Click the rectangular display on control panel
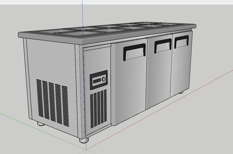This screenshot has height=154, width=233. coord(97,81)
